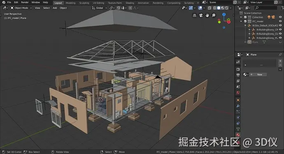Switch to camera view icon

tap(201, 15)
